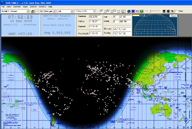Image resolution: width=192 pixels, height=129 pixels.
Task: Click the latitude degrees field
Action: 125,17
